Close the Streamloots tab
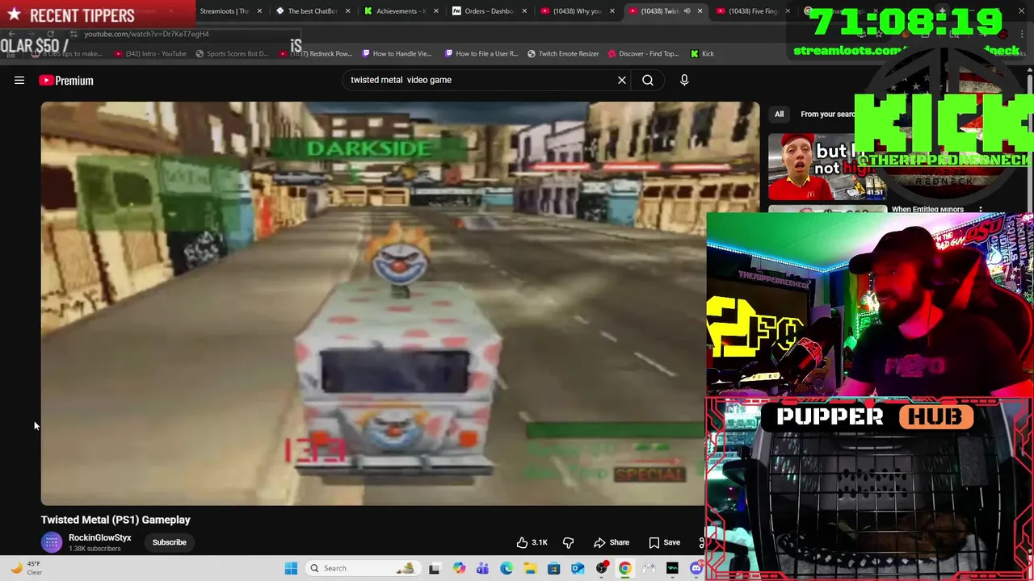 pos(259,11)
